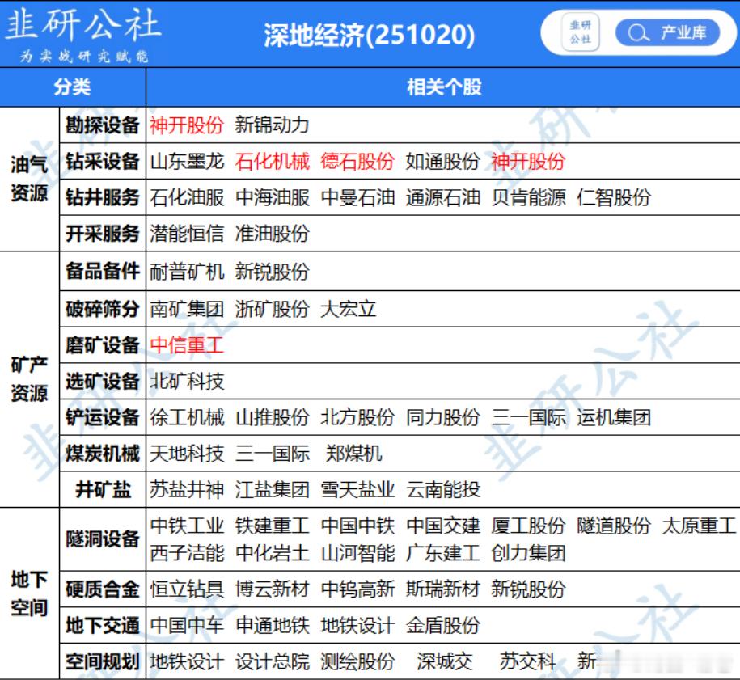Select the 备品备件 subcategory

tap(103, 272)
